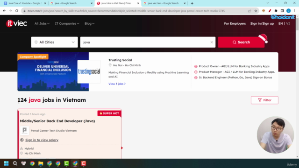Click the browser Forward arrow
Viewport: 299px width, 168px height.
[10, 11]
